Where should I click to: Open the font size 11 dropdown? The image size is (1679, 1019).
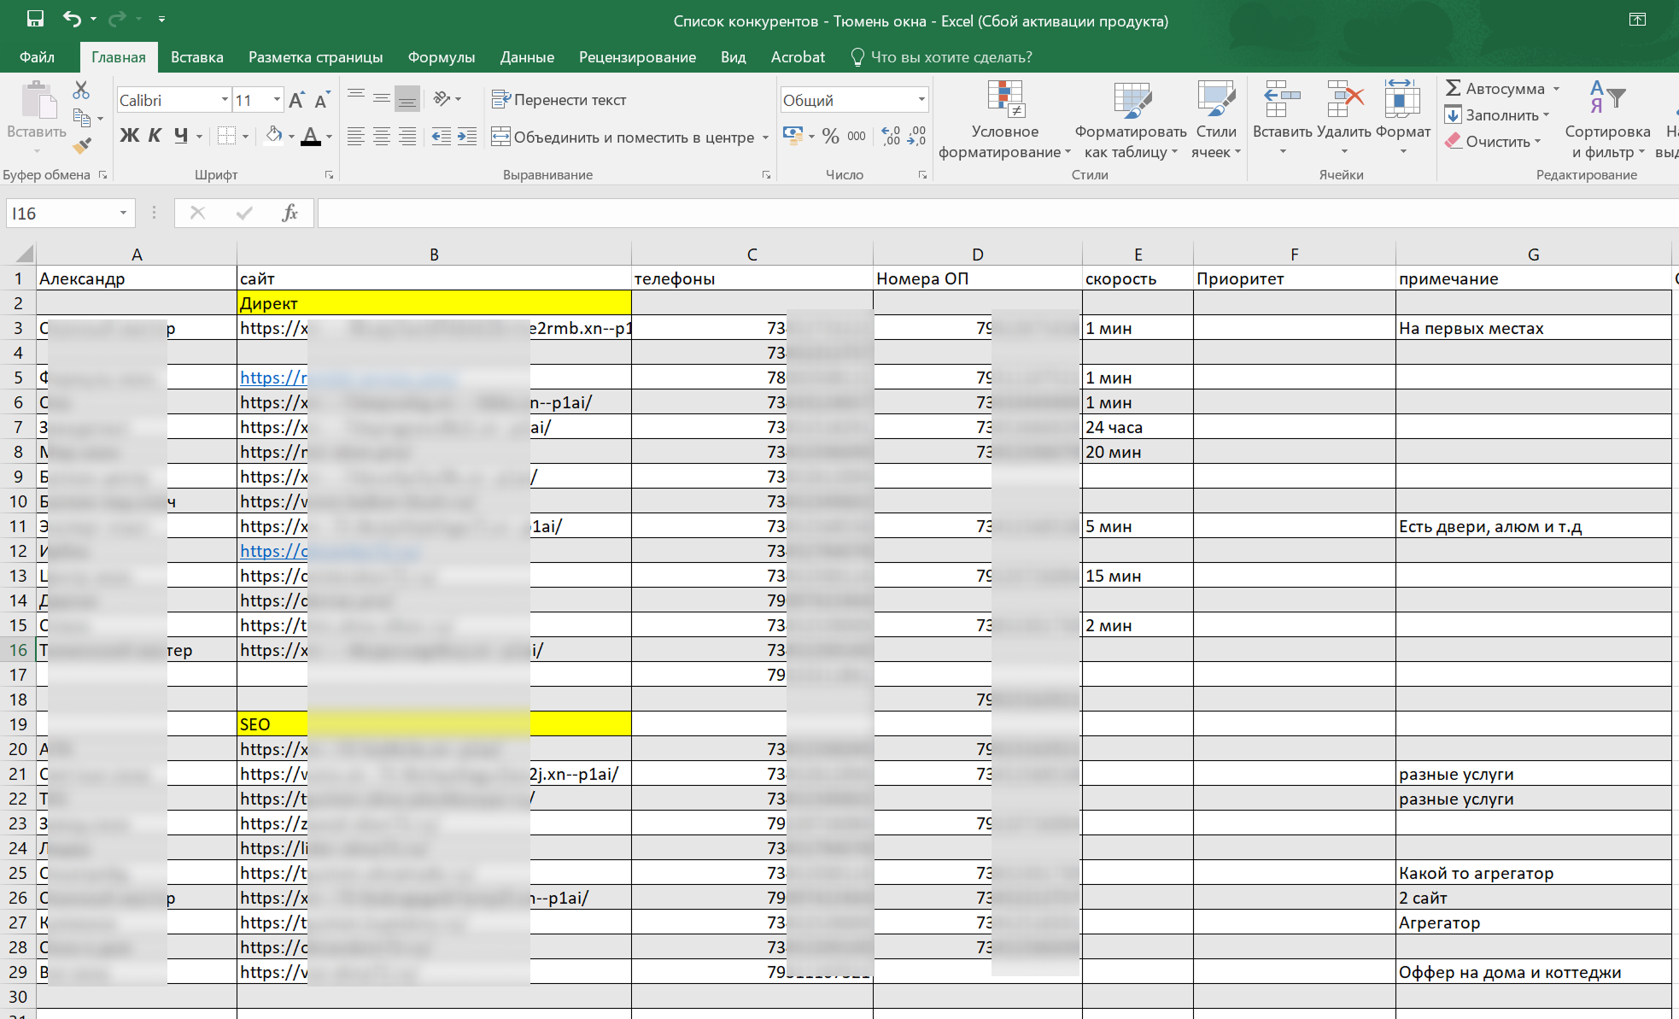coord(277,100)
